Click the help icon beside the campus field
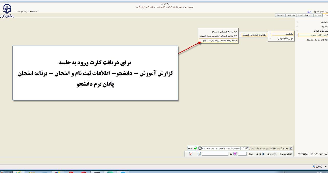This screenshot has height=173, width=328. (x=200, y=148)
